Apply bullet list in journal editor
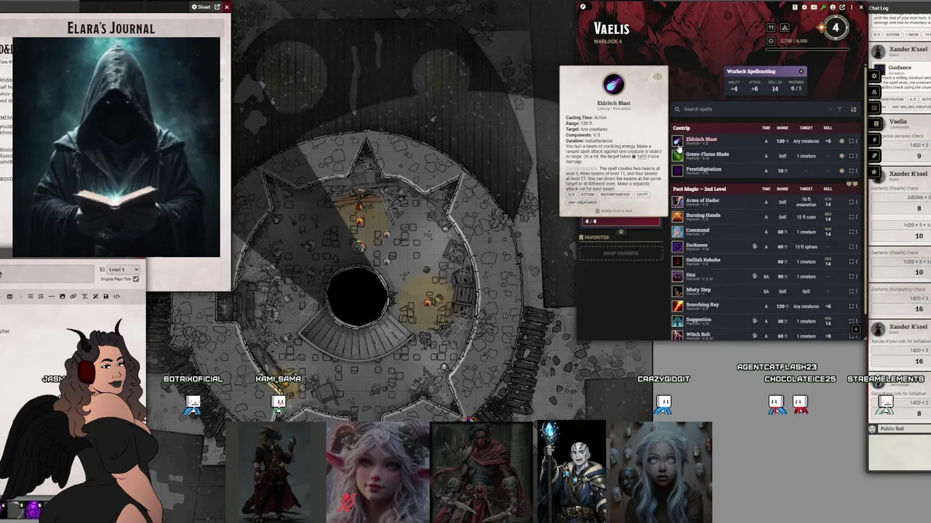Viewport: 931px width, 523px height. [31, 296]
